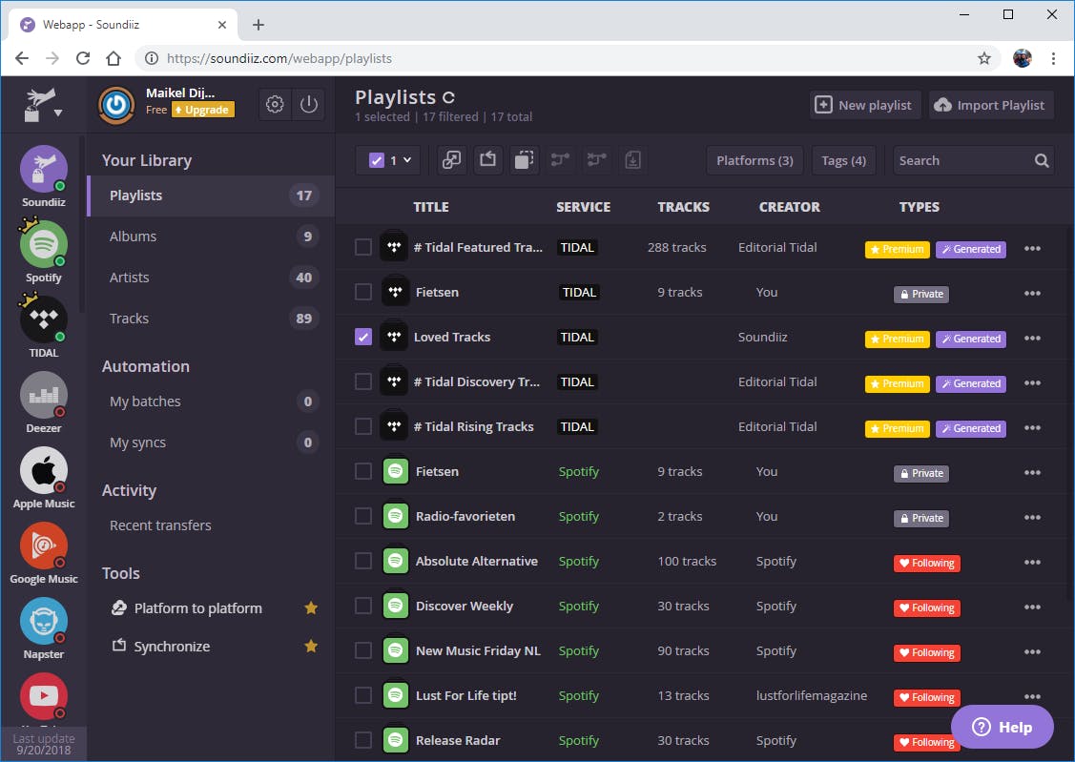Click the New playlist button

pos(863,105)
